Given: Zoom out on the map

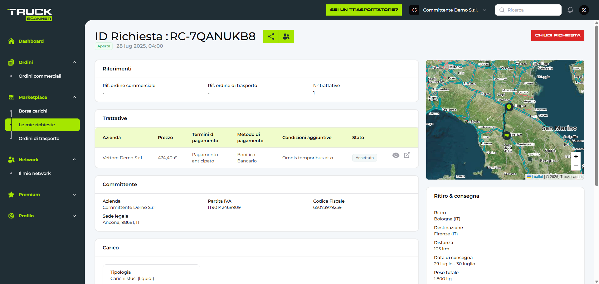Looking at the screenshot, I should (576, 166).
